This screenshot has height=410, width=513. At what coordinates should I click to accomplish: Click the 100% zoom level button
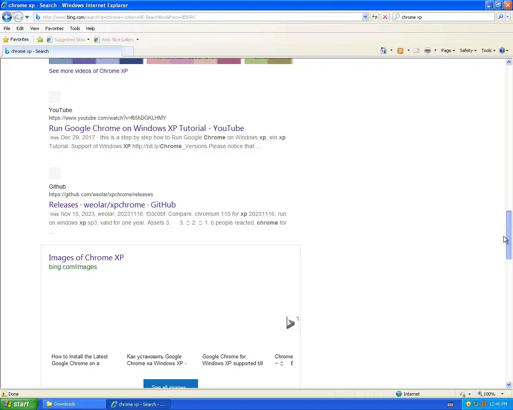point(486,394)
